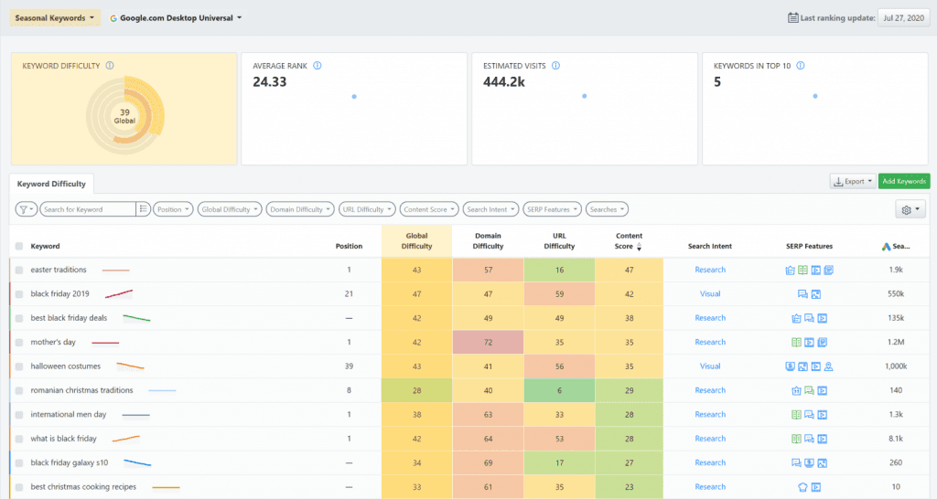Click the info icon beside Keyword Difficulty

click(110, 66)
